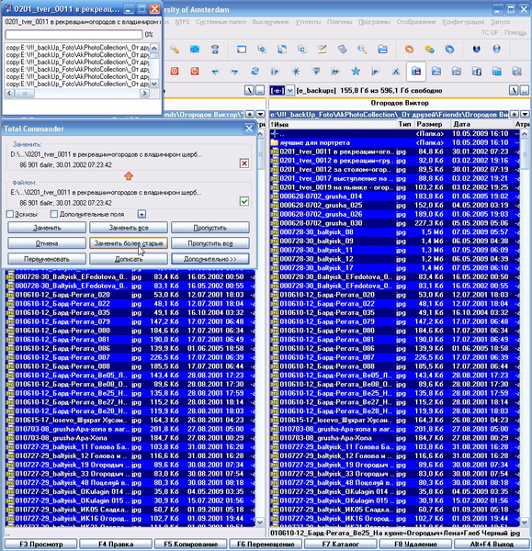Open the Конфигурация menu
Image resolution: width=532 pixels, height=551 pixels.
click(463, 22)
